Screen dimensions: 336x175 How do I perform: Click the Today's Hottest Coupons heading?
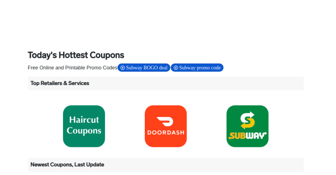click(76, 55)
